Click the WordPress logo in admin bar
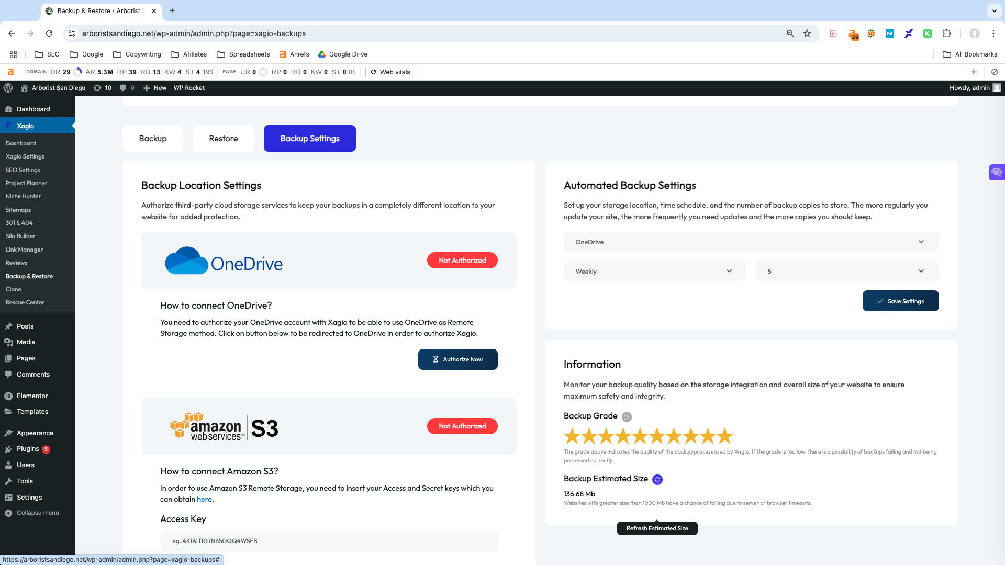Image resolution: width=1005 pixels, height=565 pixels. (8, 88)
